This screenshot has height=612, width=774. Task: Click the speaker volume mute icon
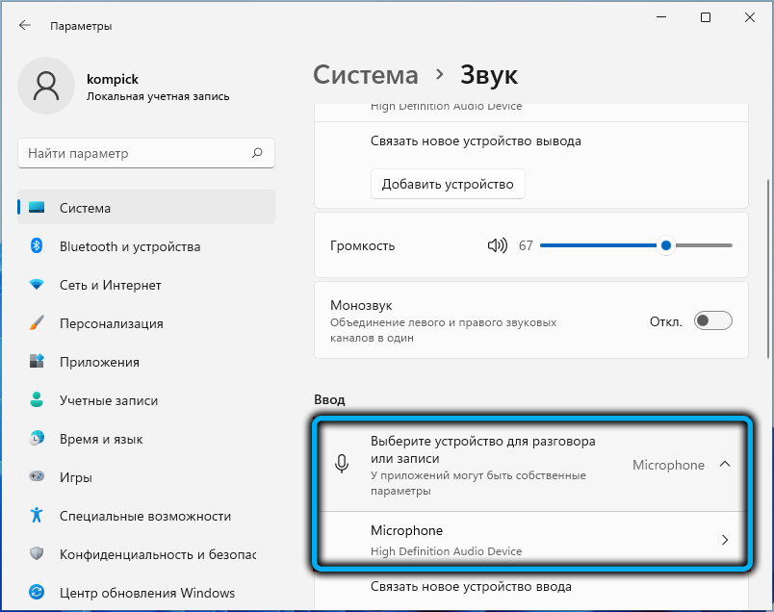click(x=497, y=245)
